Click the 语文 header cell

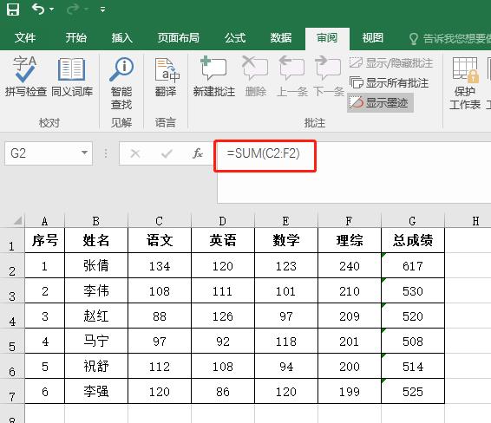(160, 240)
